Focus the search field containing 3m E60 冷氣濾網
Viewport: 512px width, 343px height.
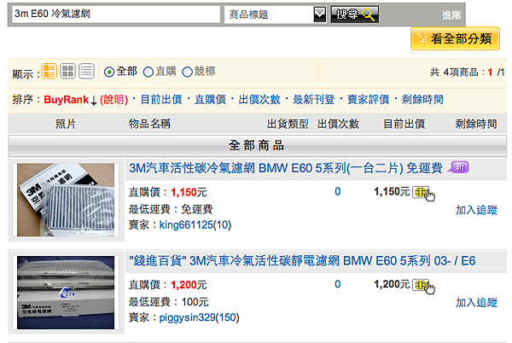coord(116,15)
